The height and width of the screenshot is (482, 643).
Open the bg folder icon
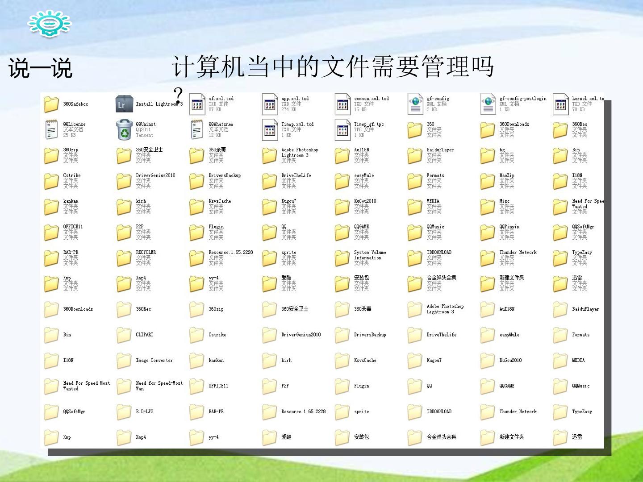point(488,155)
